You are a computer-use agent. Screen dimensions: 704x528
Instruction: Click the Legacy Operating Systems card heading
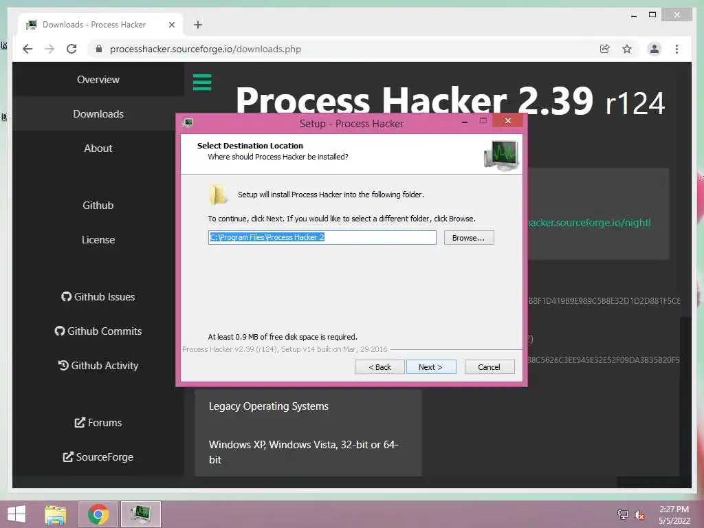(269, 406)
